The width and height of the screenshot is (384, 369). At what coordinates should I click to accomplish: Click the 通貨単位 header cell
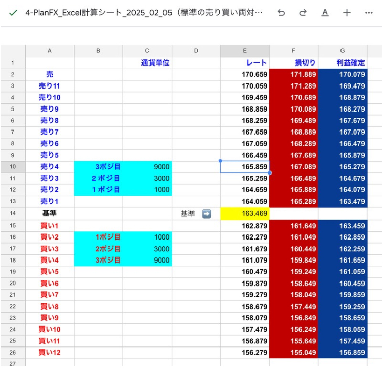point(147,63)
